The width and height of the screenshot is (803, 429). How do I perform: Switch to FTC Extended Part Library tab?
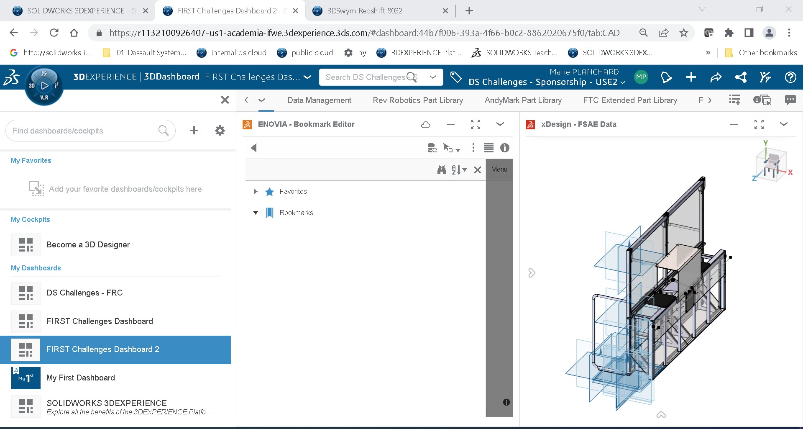(x=630, y=100)
